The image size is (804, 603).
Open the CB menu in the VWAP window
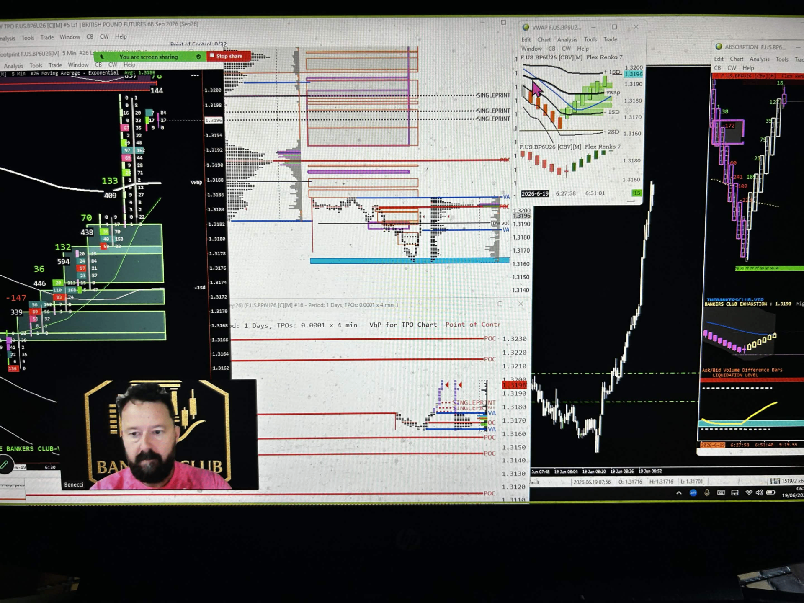(x=552, y=49)
